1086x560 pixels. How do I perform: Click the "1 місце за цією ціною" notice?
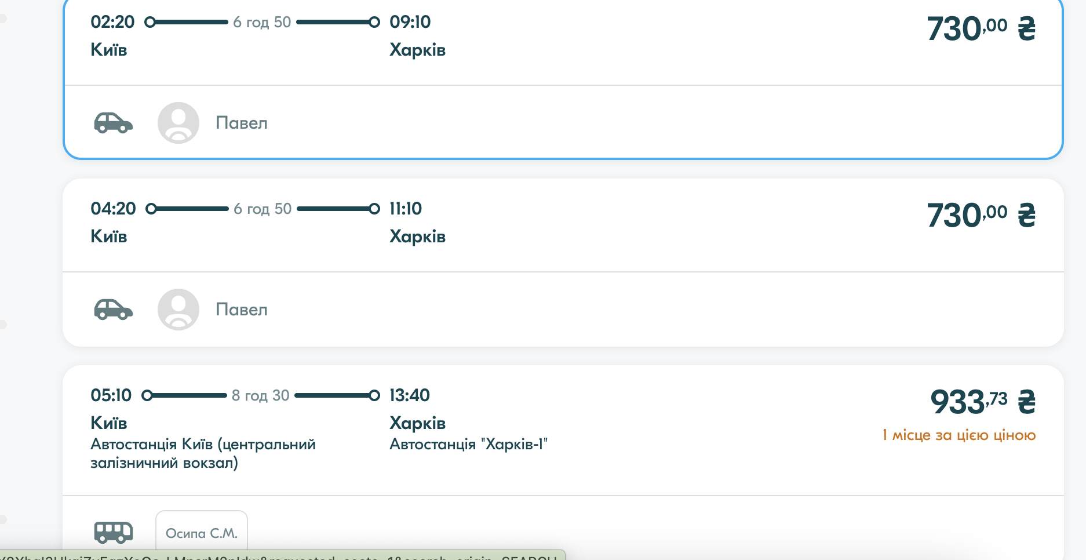click(x=959, y=435)
